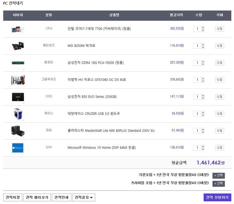Open product 삼성전자 DDR4 16G PC4-19200
234x204 pixels.
click(96, 63)
